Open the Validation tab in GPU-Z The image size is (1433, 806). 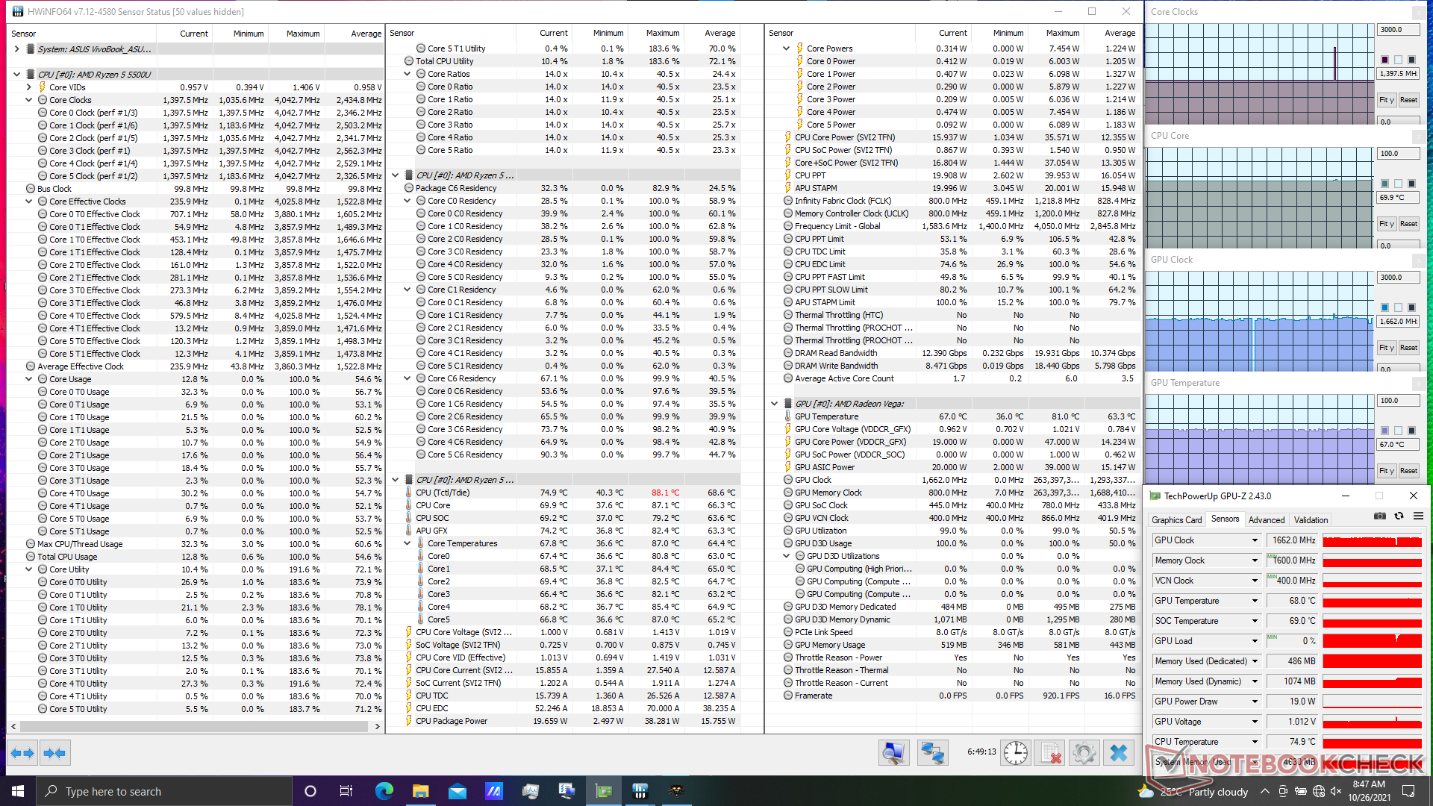coord(1311,520)
